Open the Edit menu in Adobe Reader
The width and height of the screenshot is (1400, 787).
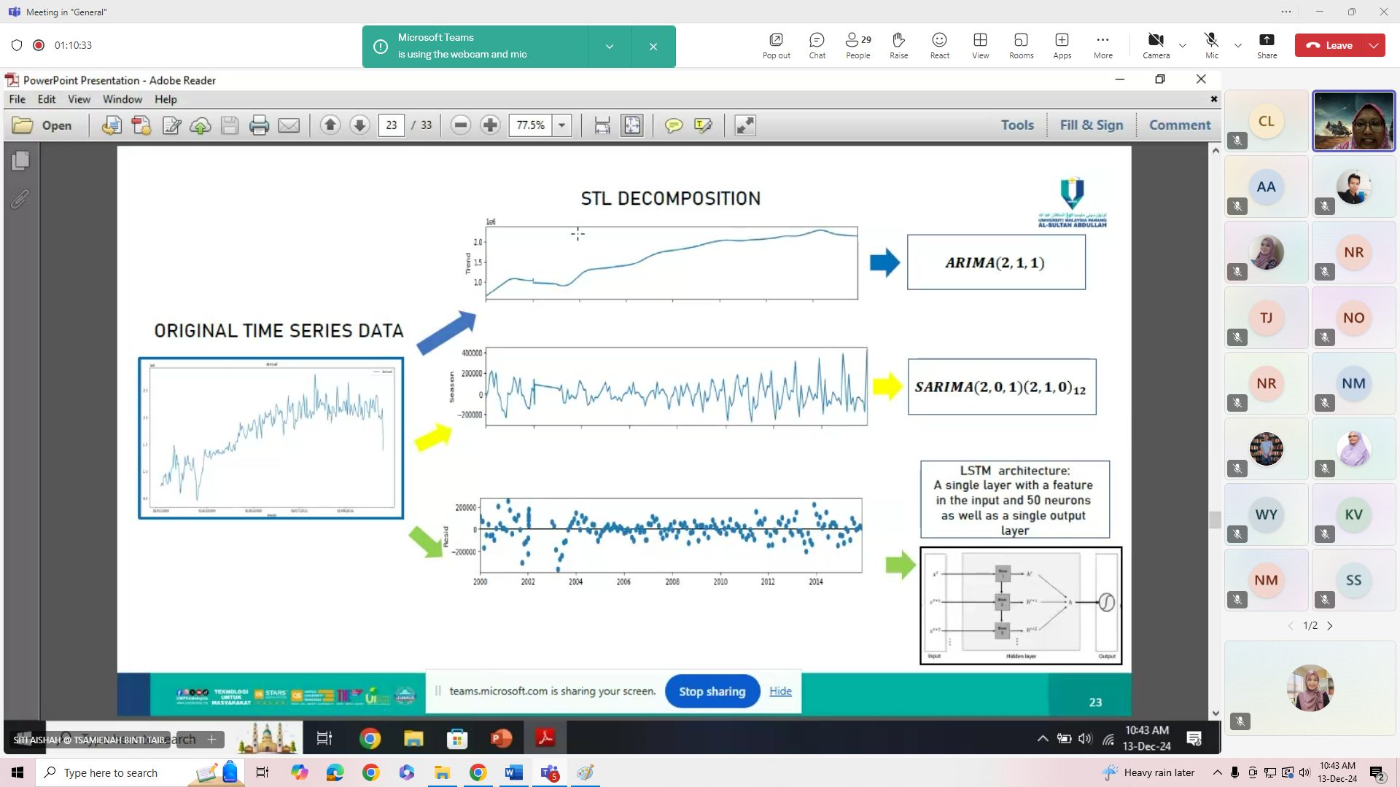47,99
